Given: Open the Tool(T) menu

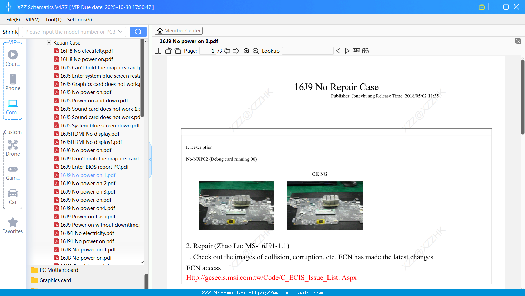Looking at the screenshot, I should tap(53, 20).
